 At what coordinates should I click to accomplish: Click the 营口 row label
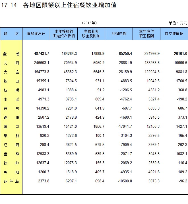[x=11, y=127]
